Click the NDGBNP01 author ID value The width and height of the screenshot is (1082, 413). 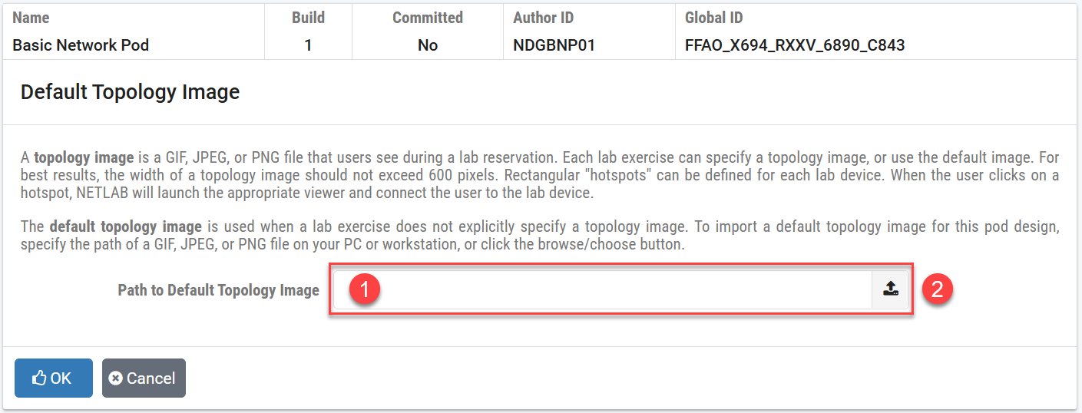point(554,45)
